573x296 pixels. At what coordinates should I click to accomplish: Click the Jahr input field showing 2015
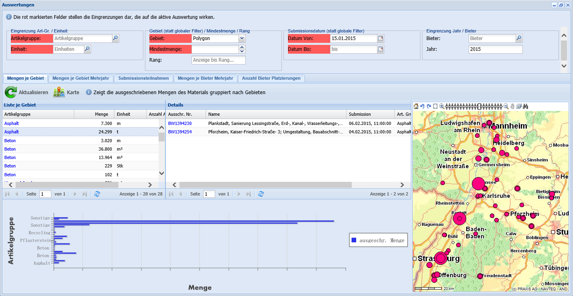tap(496, 49)
